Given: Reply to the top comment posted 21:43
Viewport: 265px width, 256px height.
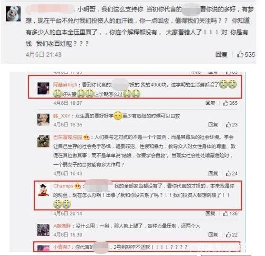Looking at the screenshot, I should coord(221,54).
